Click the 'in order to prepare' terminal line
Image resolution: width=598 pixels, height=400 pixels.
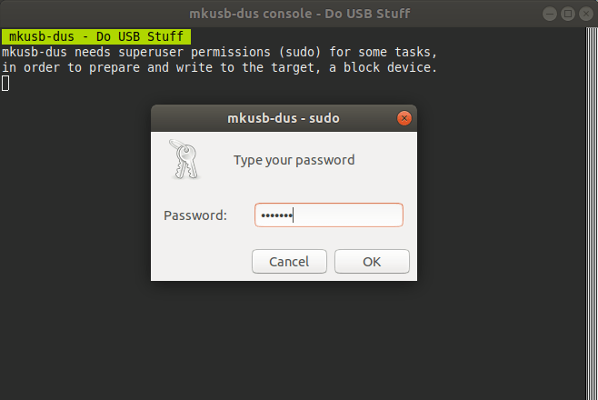pos(219,67)
